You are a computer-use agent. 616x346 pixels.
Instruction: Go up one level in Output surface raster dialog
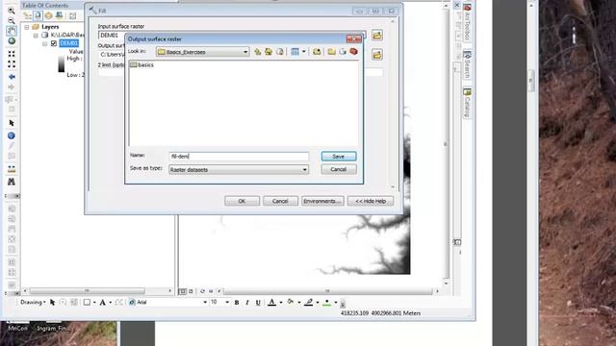pos(258,52)
